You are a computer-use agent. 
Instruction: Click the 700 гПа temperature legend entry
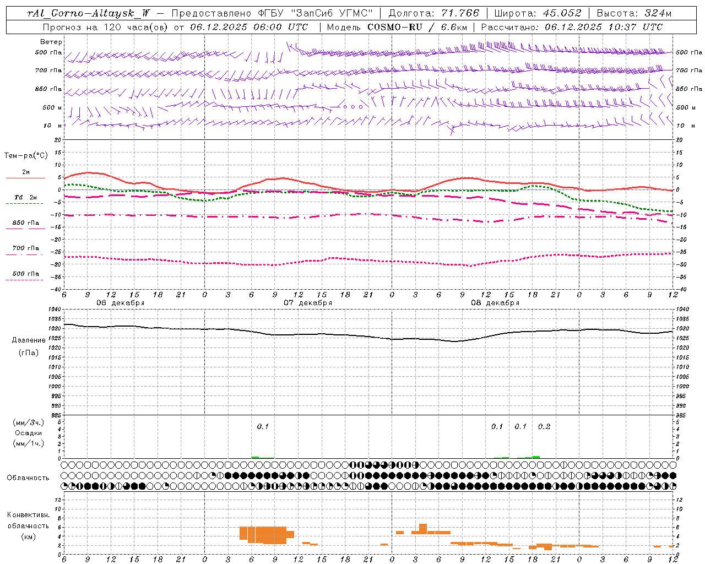pos(25,251)
